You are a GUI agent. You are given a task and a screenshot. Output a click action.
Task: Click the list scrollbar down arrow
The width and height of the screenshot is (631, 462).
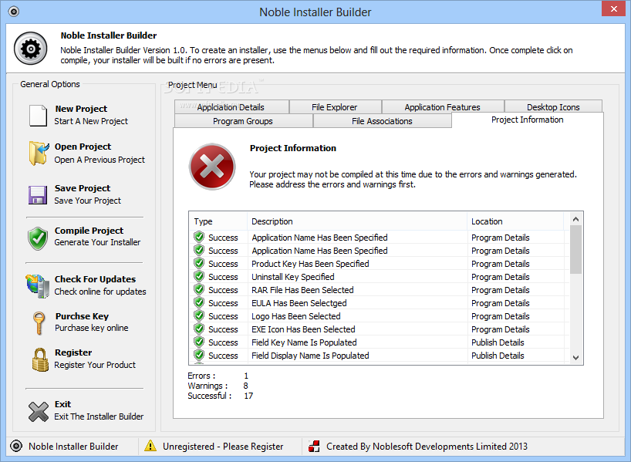point(576,357)
